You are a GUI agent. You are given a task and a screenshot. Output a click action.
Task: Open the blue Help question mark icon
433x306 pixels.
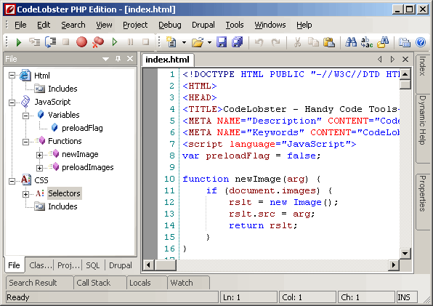point(421,42)
